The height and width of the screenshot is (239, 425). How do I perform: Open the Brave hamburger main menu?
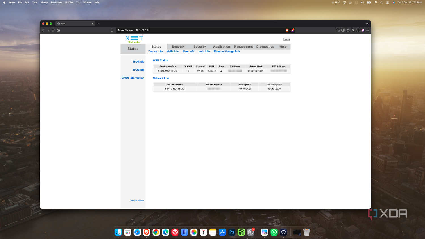368,30
